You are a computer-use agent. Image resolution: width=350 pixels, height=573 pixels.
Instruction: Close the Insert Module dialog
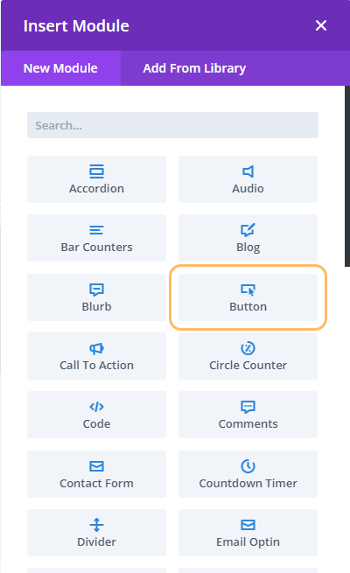coord(321,25)
